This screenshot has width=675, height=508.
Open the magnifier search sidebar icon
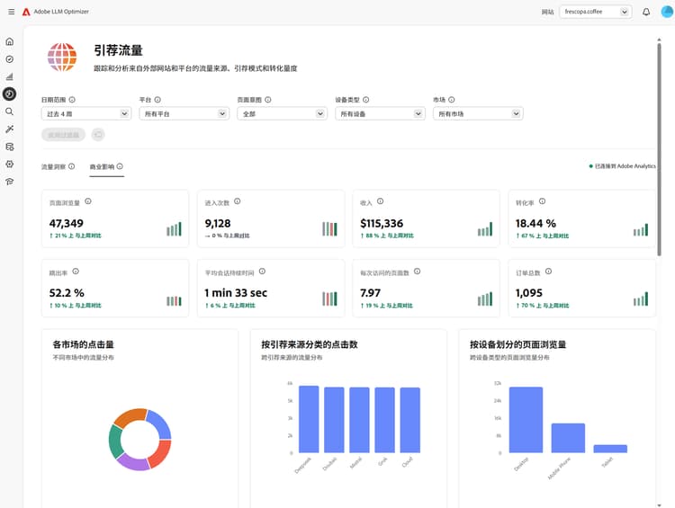(10, 111)
